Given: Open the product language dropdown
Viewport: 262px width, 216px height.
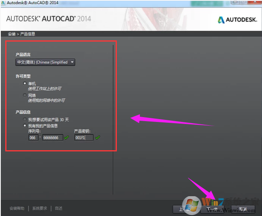Looking at the screenshot, I should (x=45, y=62).
